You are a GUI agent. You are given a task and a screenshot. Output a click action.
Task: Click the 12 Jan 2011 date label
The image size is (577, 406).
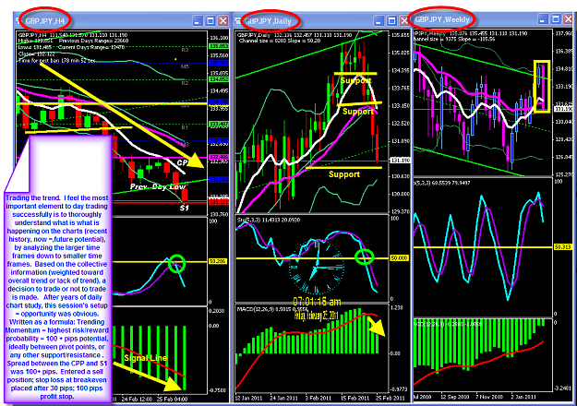point(248,398)
